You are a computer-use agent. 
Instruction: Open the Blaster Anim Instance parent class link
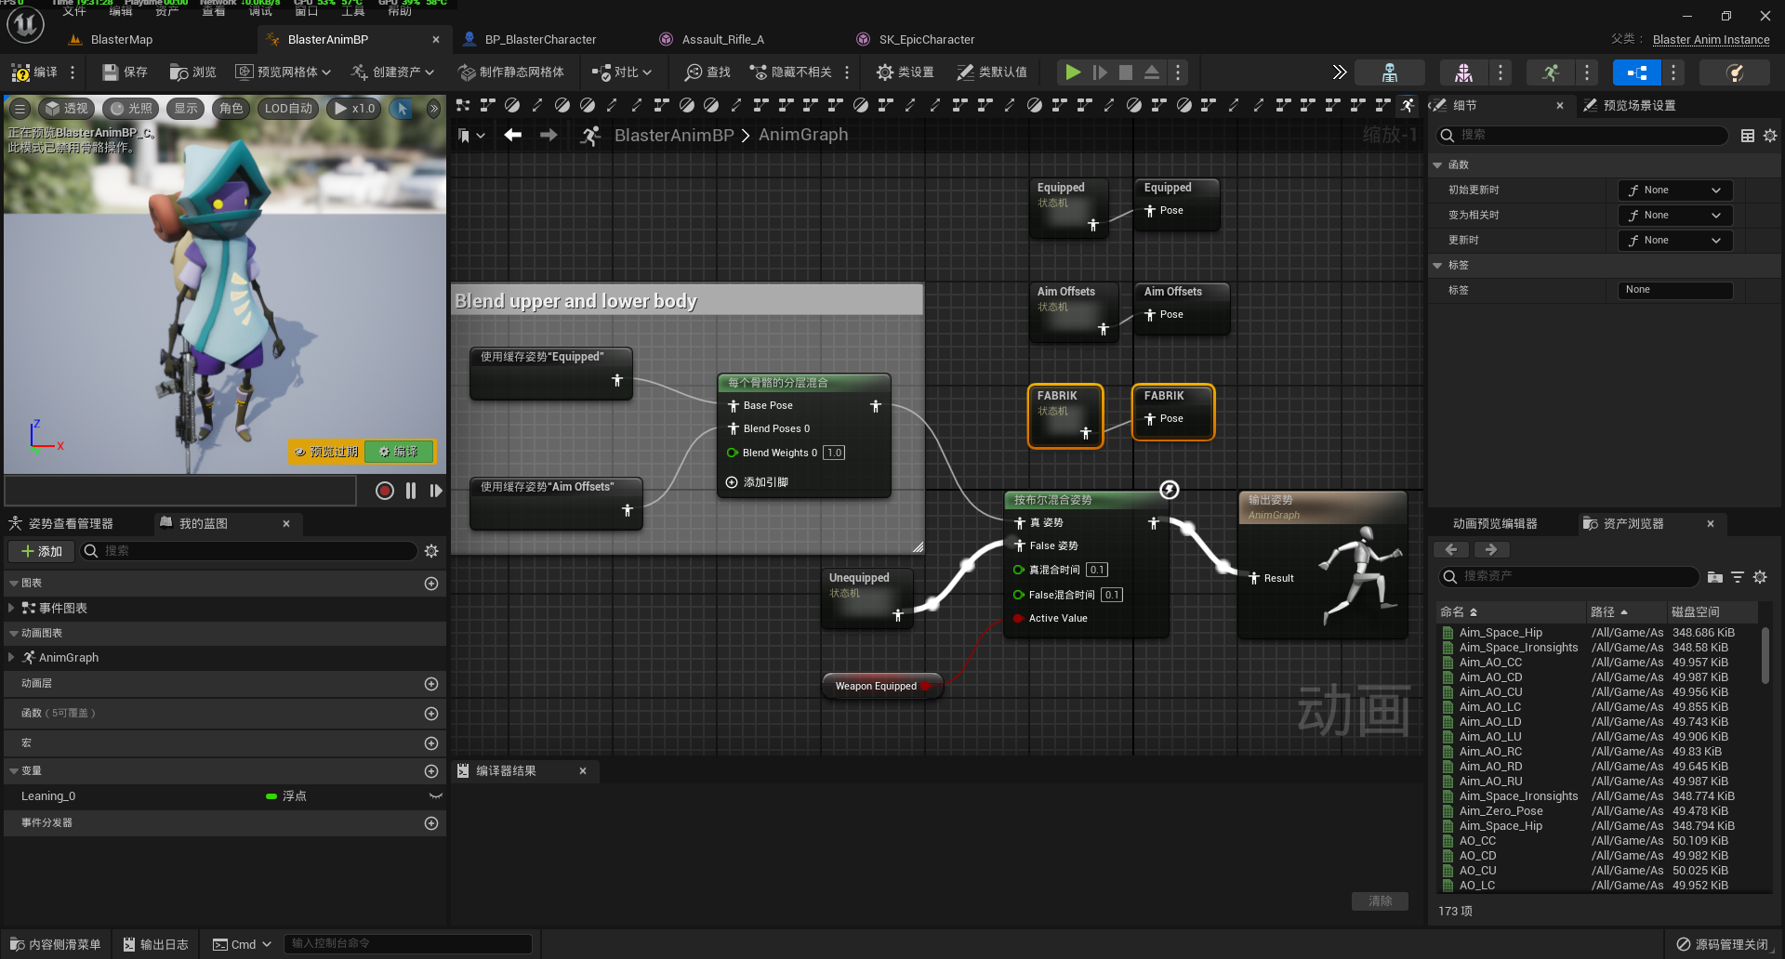1711,40
